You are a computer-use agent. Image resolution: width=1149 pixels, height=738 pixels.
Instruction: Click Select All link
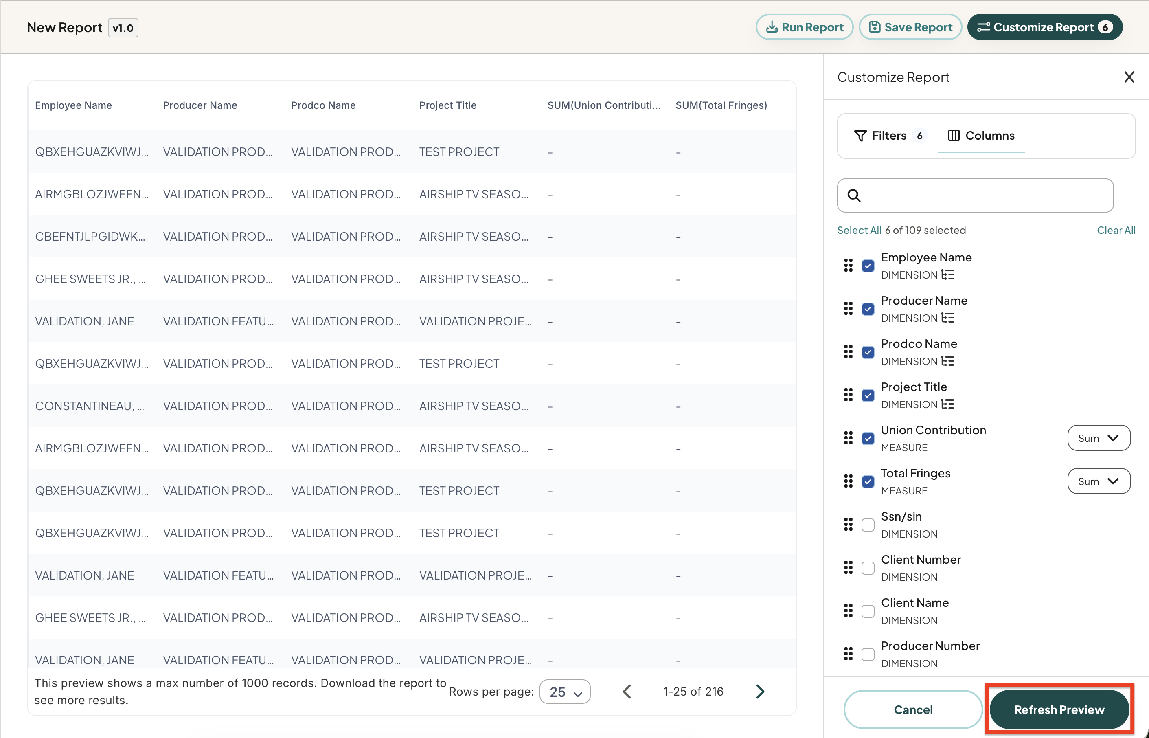point(859,230)
